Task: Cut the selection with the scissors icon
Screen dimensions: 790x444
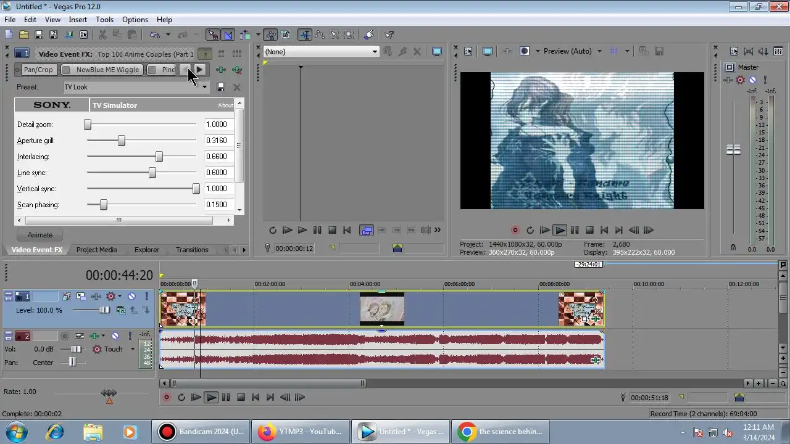Action: pyautogui.click(x=102, y=35)
